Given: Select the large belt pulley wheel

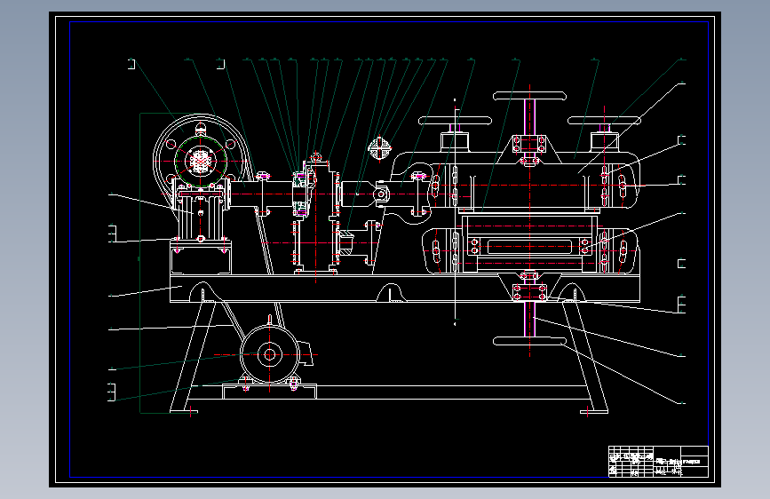Looking at the screenshot, I should pyautogui.click(x=201, y=160).
